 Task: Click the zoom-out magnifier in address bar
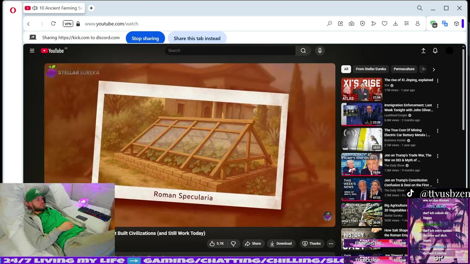pyautogui.click(x=329, y=23)
